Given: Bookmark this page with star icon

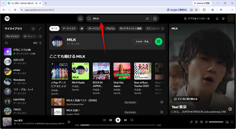Looking at the screenshot, I should pyautogui.click(x=196, y=10).
